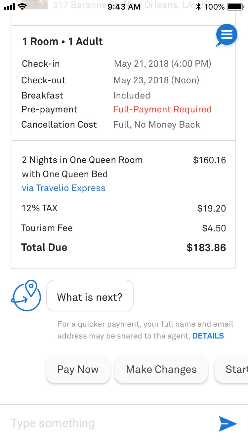Open the via Travelio Express link
Image resolution: width=248 pixels, height=441 pixels.
tap(63, 188)
